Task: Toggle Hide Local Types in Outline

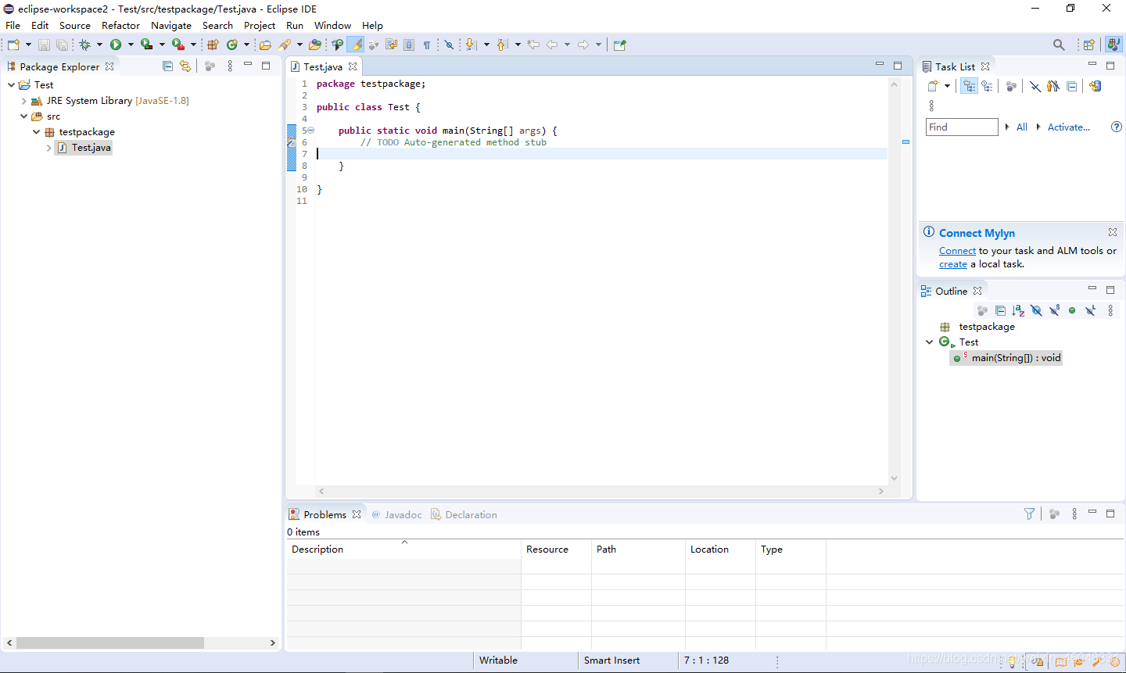Action: (x=1090, y=310)
